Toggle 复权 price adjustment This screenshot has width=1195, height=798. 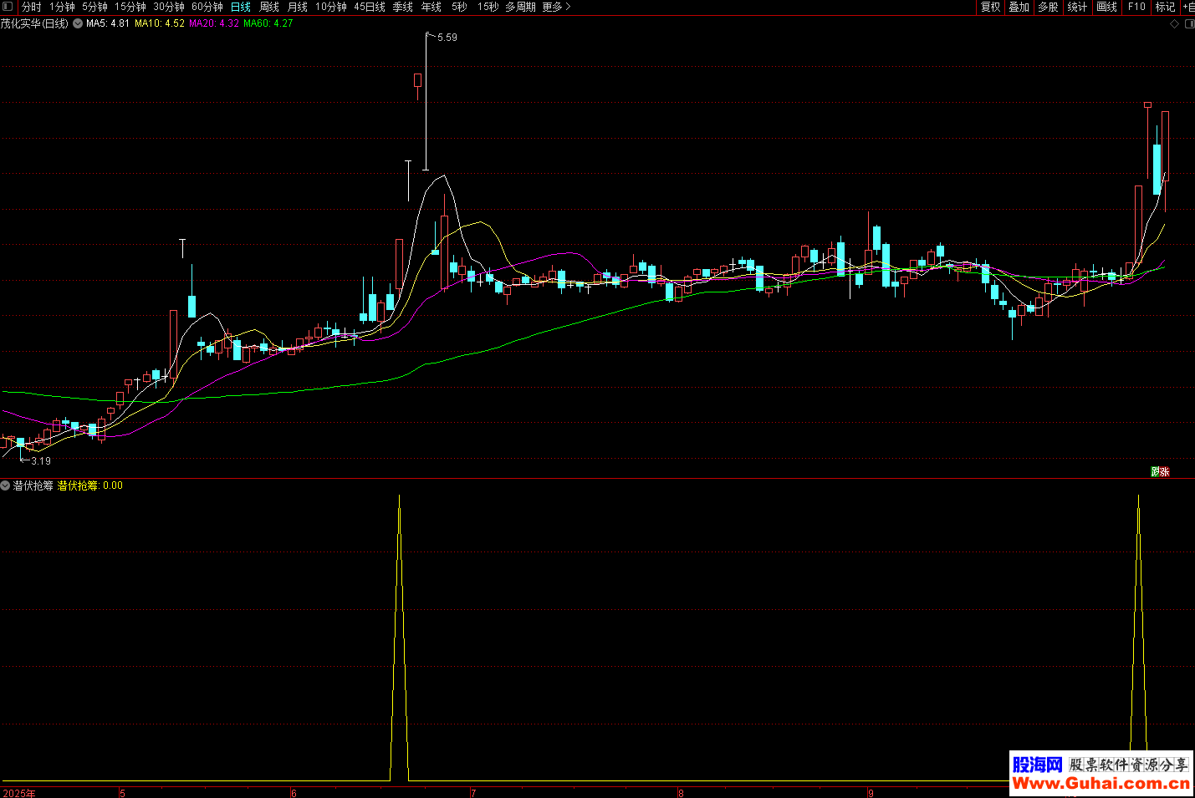990,7
